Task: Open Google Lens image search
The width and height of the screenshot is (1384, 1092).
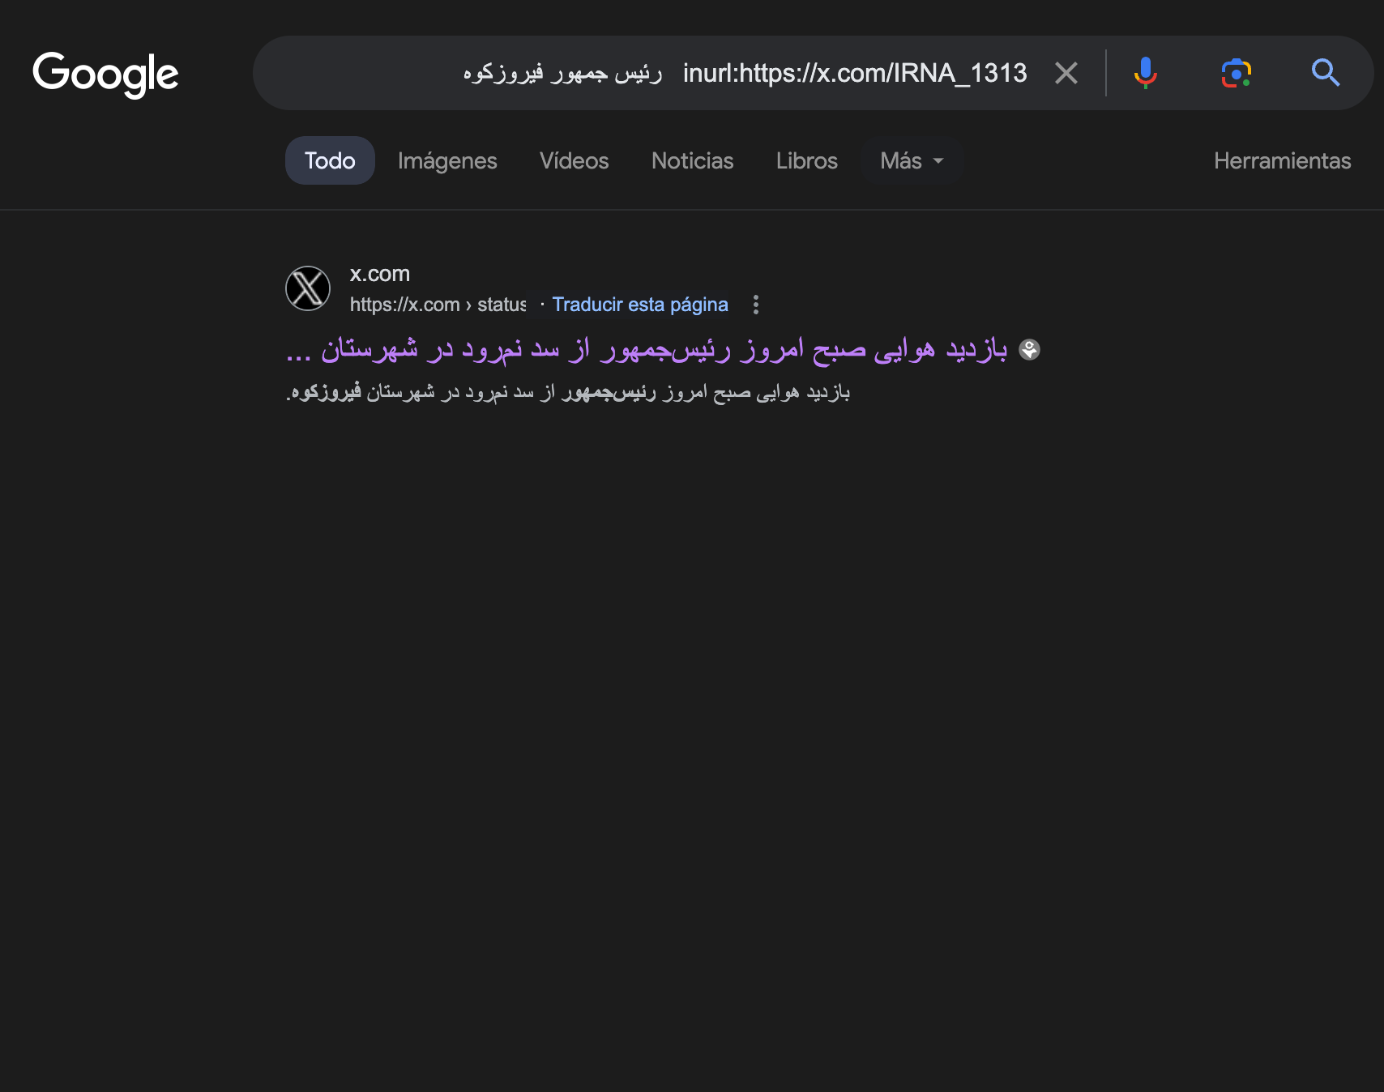Action: pos(1236,73)
